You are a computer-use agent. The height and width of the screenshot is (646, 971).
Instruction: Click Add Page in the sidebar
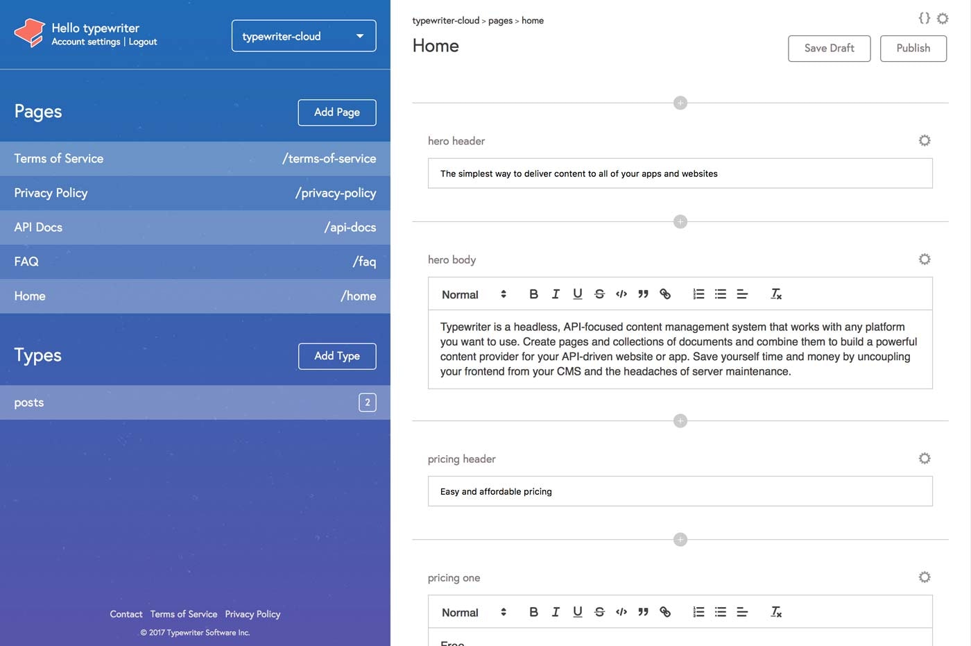tap(337, 112)
